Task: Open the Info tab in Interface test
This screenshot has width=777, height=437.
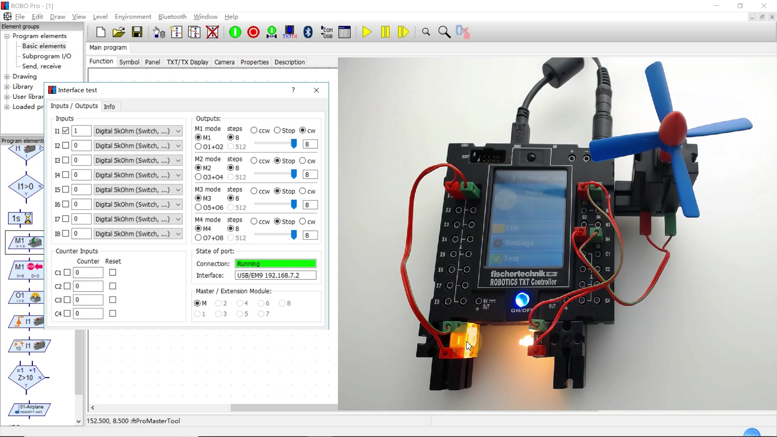Action: tap(109, 106)
